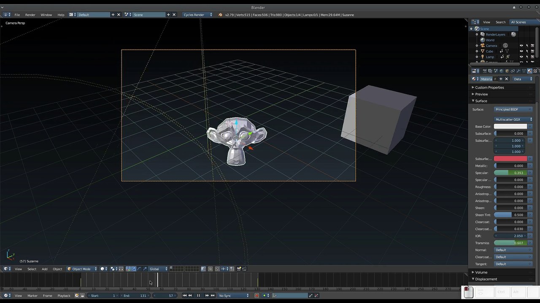Open the Object properties cube icon
Viewport: 540px width, 303px height.
(x=507, y=71)
